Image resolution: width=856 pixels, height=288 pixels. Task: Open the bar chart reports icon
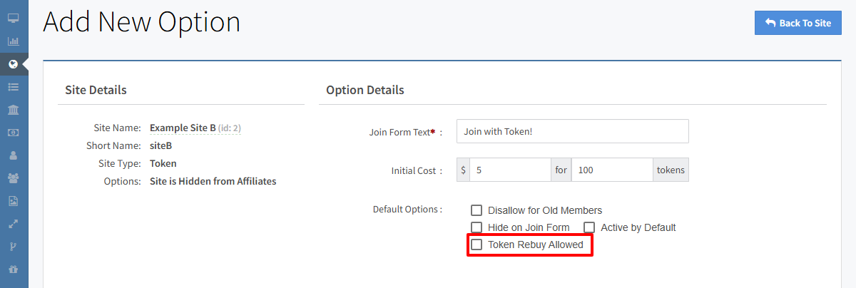pos(13,41)
